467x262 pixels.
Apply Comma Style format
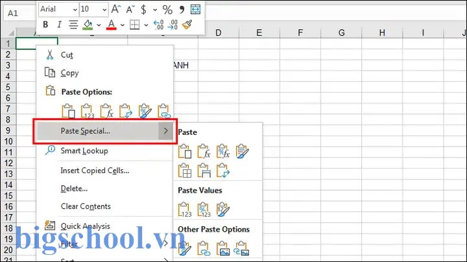182,10
